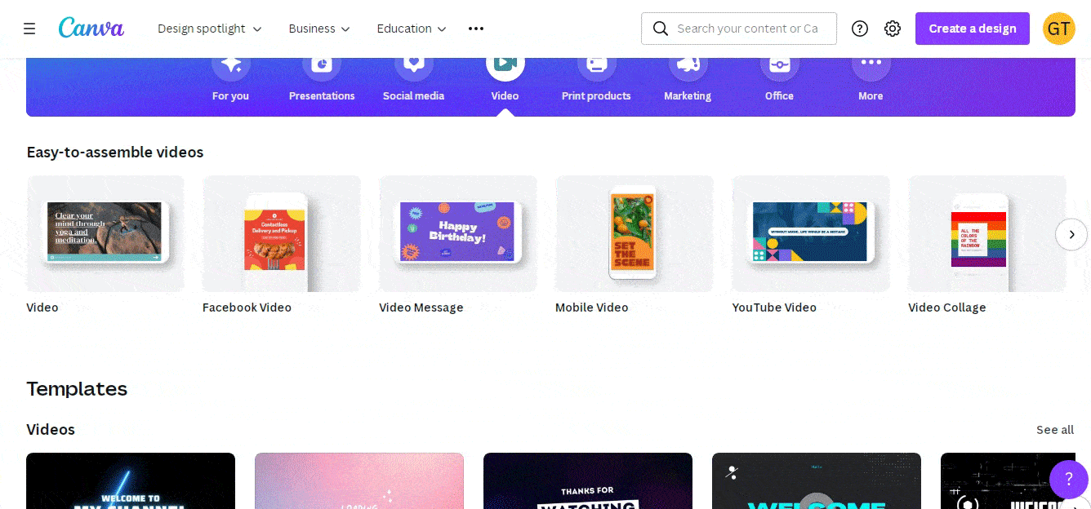Show more header menu items (three dots)

point(476,29)
